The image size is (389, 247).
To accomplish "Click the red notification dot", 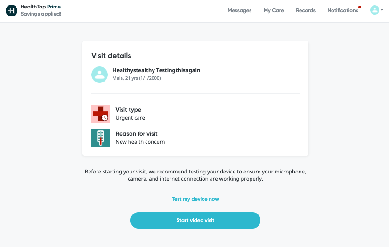I will [360, 7].
